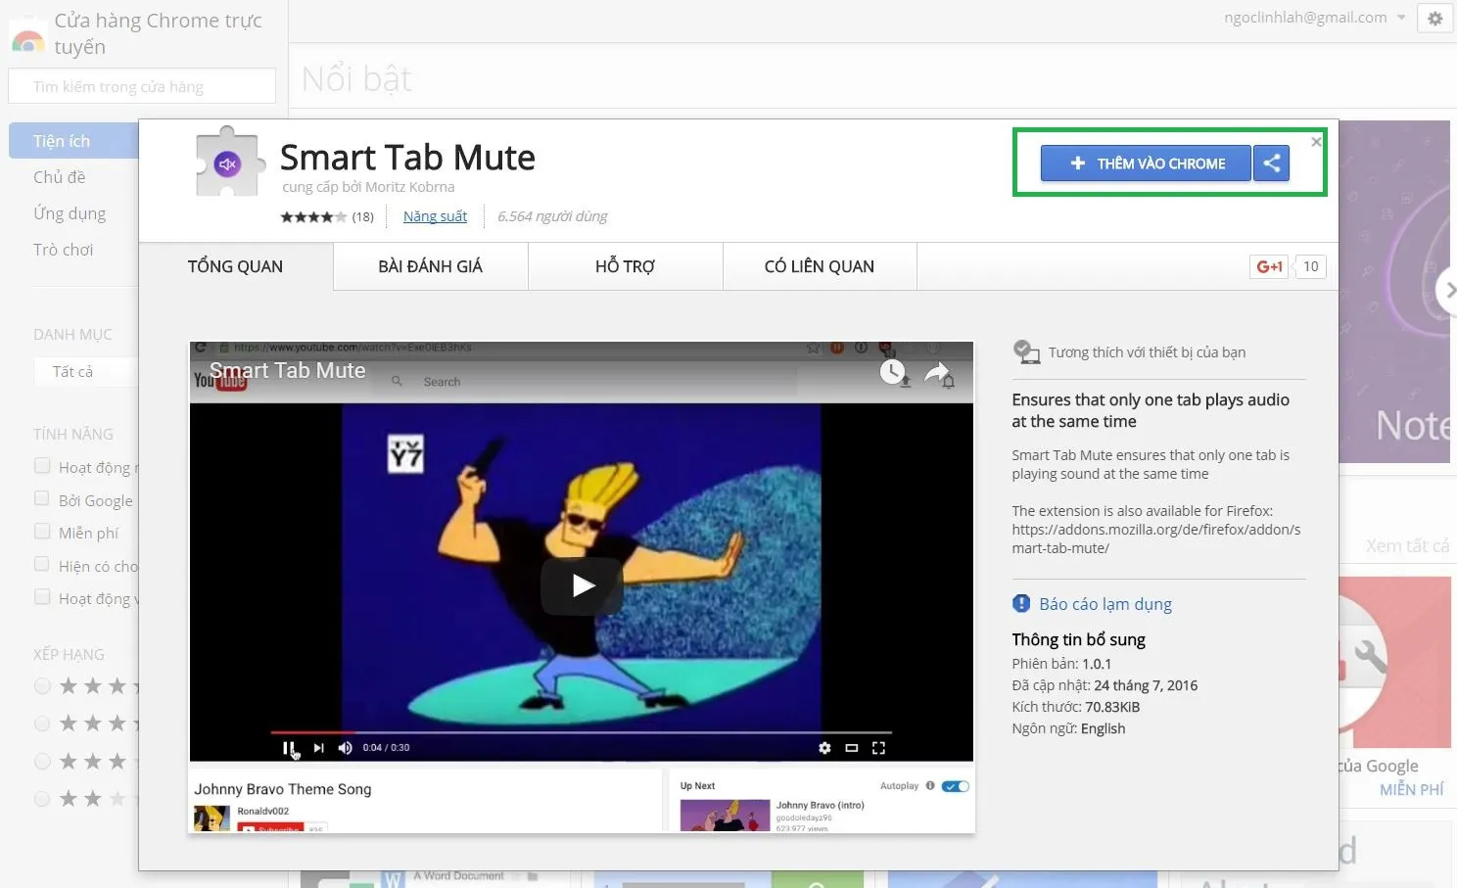This screenshot has width=1457, height=888.
Task: Open the account email dropdown
Action: coord(1314,18)
